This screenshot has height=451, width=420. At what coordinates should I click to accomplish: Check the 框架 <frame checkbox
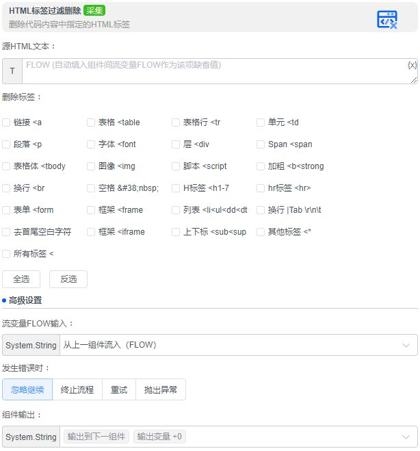(91, 210)
